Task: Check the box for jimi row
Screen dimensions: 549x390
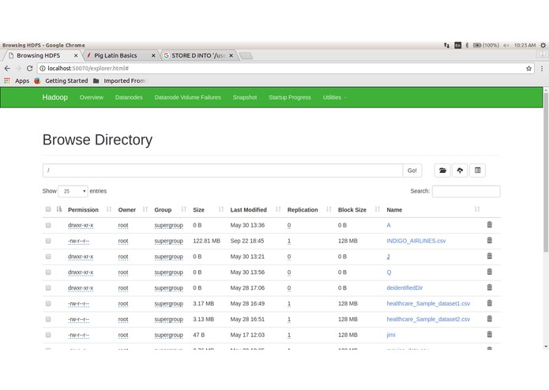Action: [48, 335]
